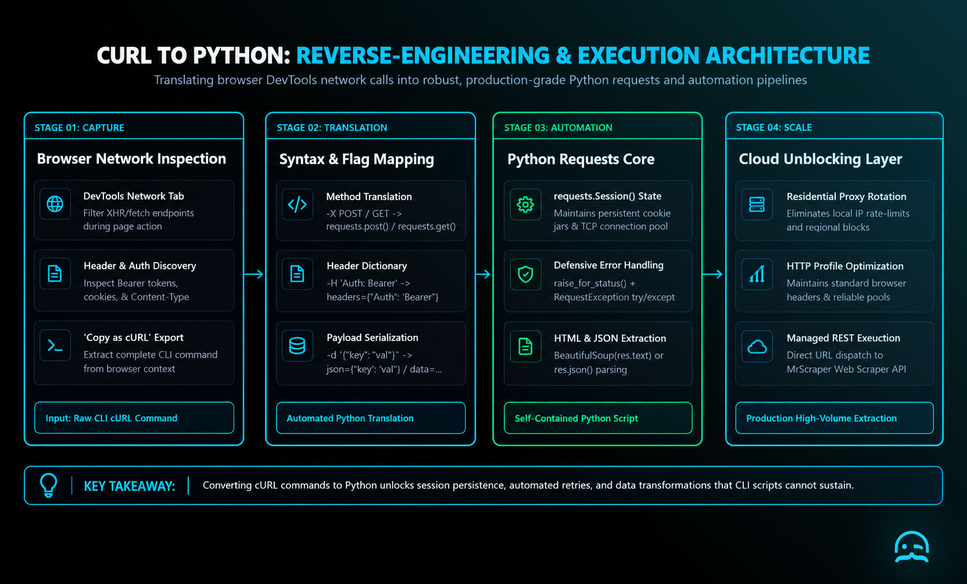The image size is (967, 584).
Task: Click the bar chart icon for HTTP Profile Optimization
Action: pos(757,274)
